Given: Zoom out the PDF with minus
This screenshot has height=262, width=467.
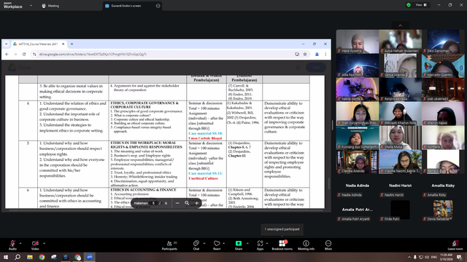Looking at the screenshot, I should pyautogui.click(x=177, y=203).
